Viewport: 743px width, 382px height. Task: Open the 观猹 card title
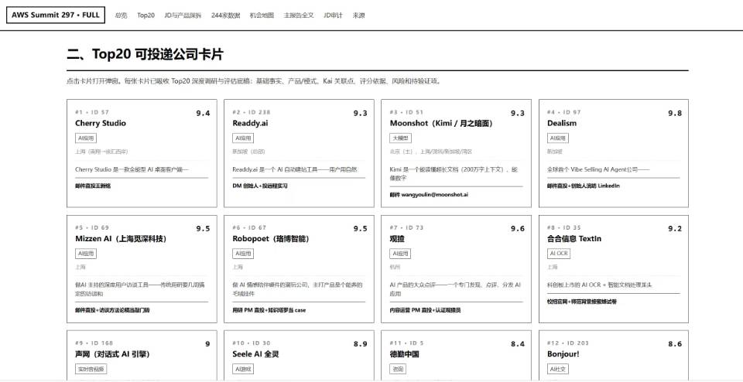click(x=397, y=239)
